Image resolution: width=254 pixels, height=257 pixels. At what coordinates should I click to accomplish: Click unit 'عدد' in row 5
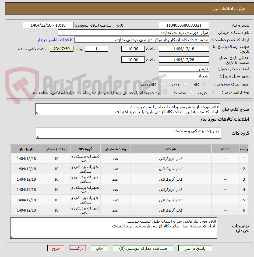tap(115, 200)
